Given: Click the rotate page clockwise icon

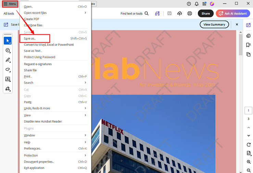Looking at the screenshot, I should (x=249, y=145).
